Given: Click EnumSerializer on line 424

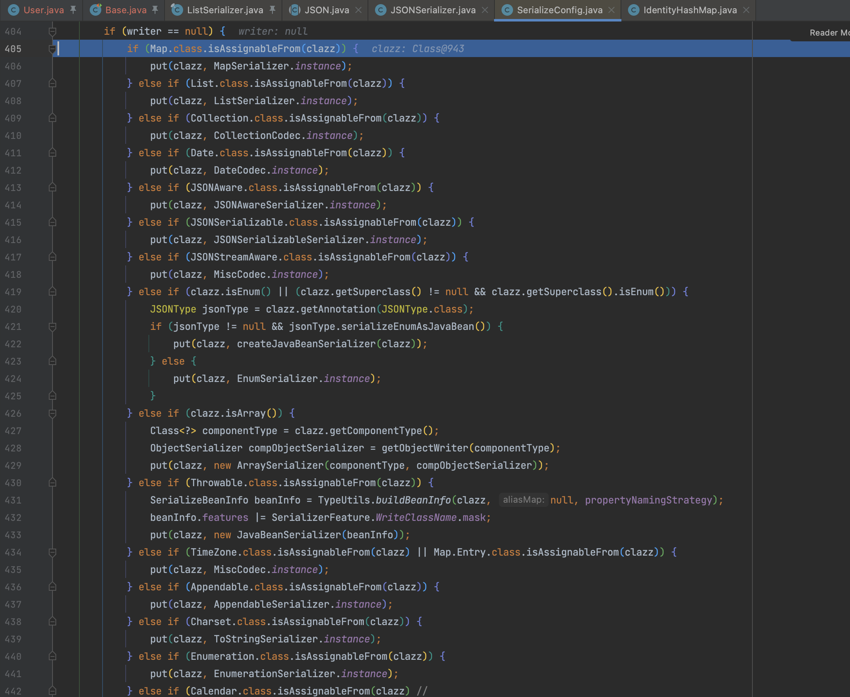Looking at the screenshot, I should pyautogui.click(x=277, y=379).
